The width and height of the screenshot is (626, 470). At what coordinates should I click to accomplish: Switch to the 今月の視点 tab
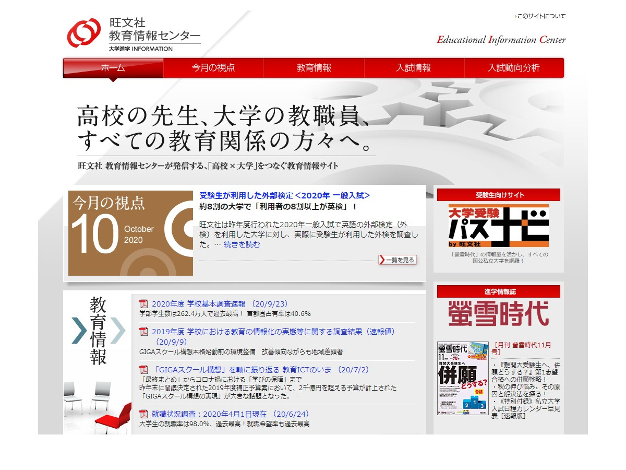coord(214,67)
